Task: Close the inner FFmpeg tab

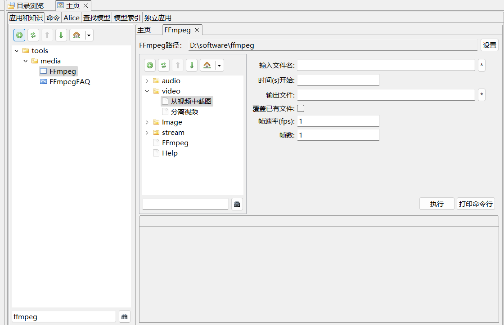Action: [x=197, y=30]
